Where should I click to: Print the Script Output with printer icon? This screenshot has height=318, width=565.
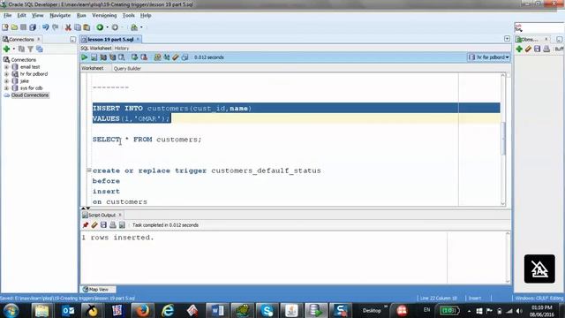pos(113,225)
